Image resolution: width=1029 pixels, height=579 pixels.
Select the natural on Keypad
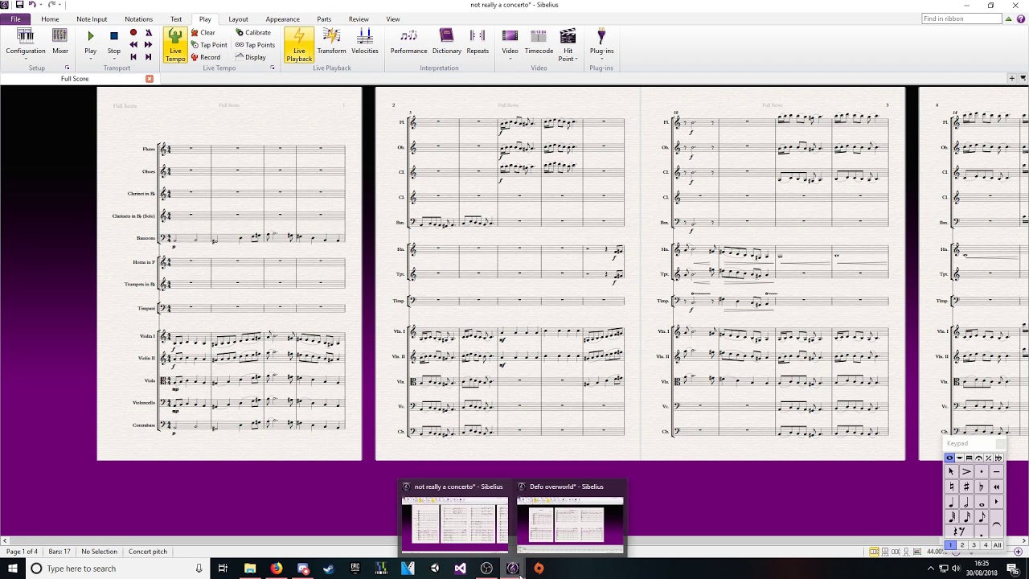click(951, 487)
